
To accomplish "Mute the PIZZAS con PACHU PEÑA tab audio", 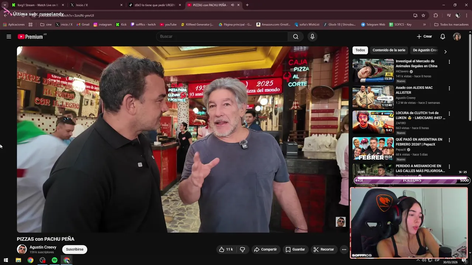I will pyautogui.click(x=232, y=5).
